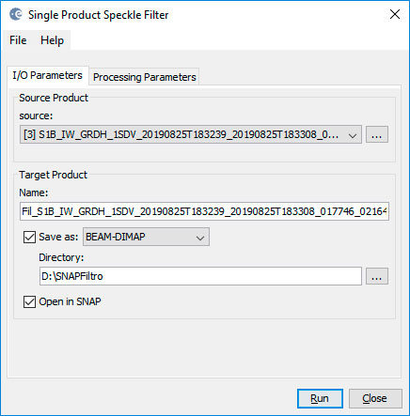Click the Save as format chevron arrow
Image resolution: width=410 pixels, height=416 pixels.
[x=200, y=238]
